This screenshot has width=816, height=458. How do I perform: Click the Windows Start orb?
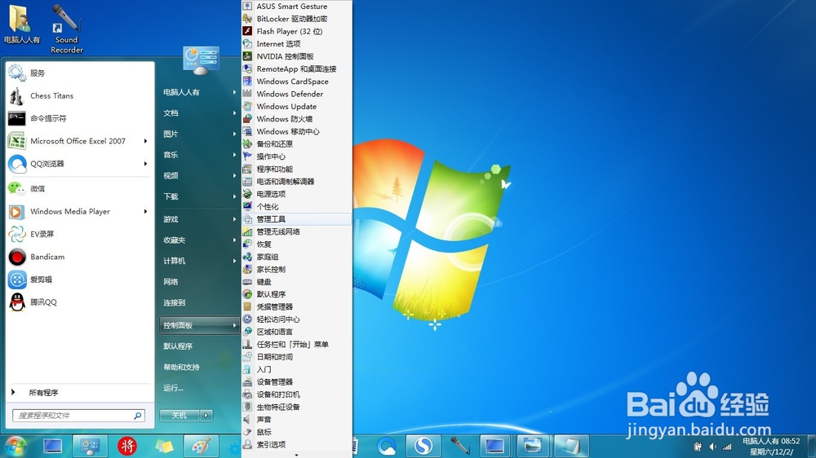(x=16, y=446)
